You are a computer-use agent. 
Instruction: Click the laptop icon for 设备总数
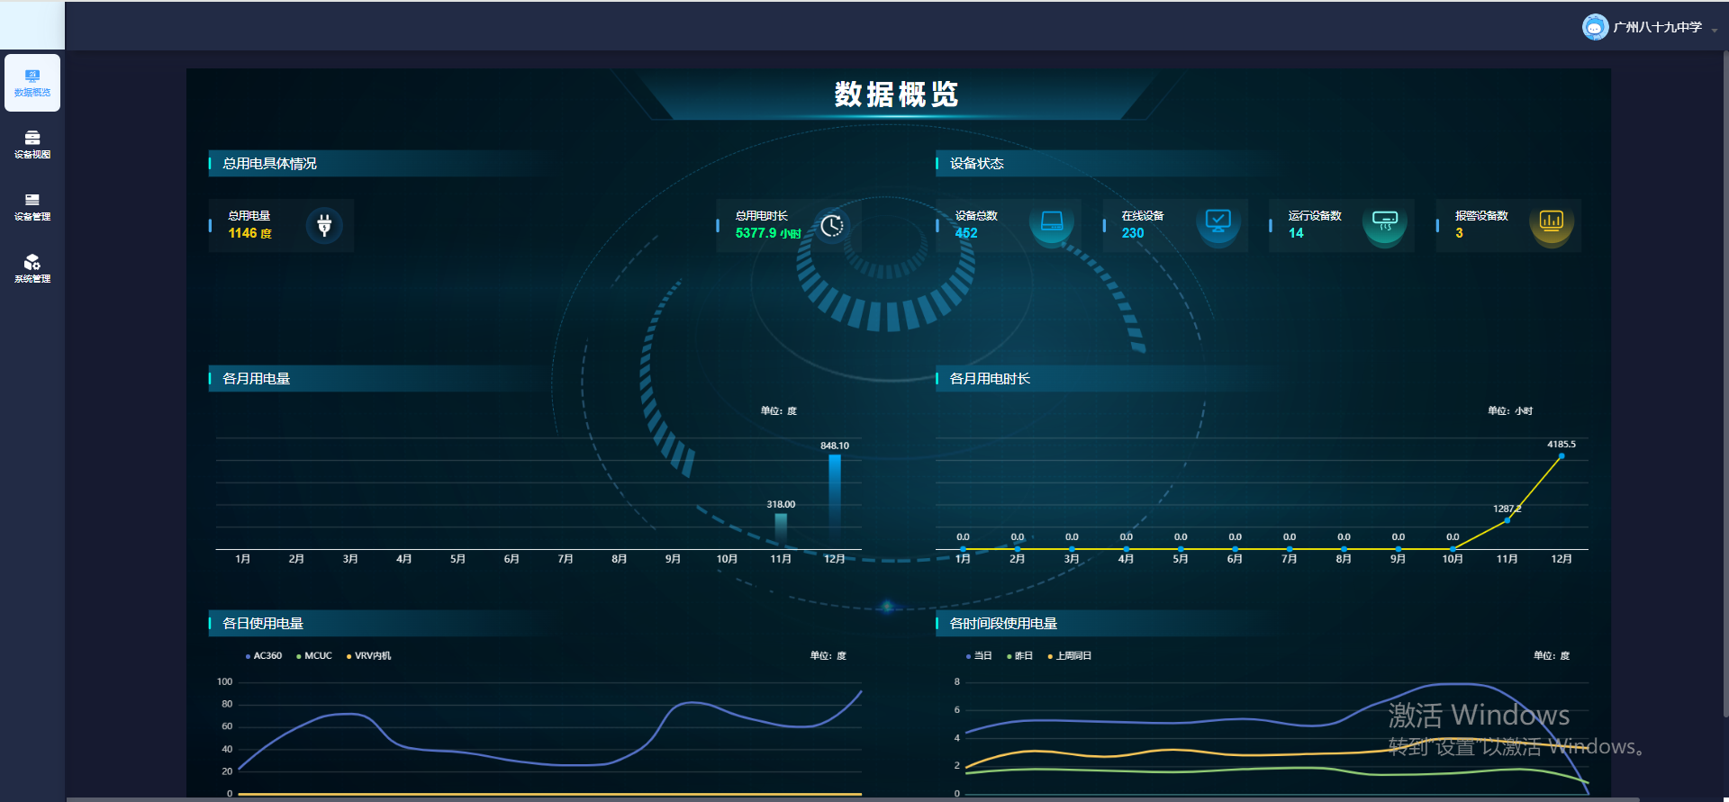point(1051,221)
